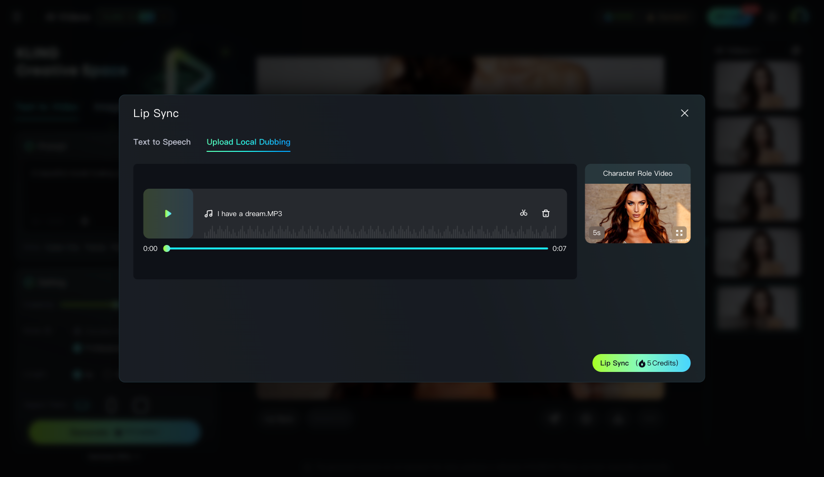Delete the uploaded audio with the trash icon
Screen dimensions: 824x477
[x=546, y=213]
